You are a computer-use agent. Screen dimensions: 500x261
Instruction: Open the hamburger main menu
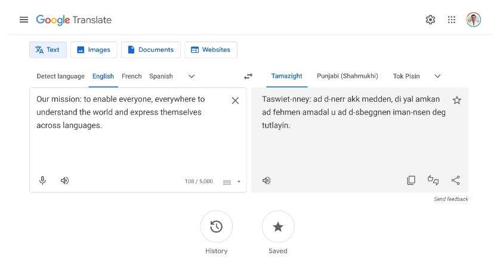[24, 20]
